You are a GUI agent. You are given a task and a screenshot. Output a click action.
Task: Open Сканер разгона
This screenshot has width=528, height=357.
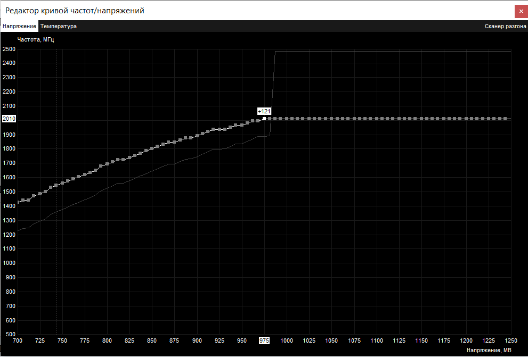point(505,26)
